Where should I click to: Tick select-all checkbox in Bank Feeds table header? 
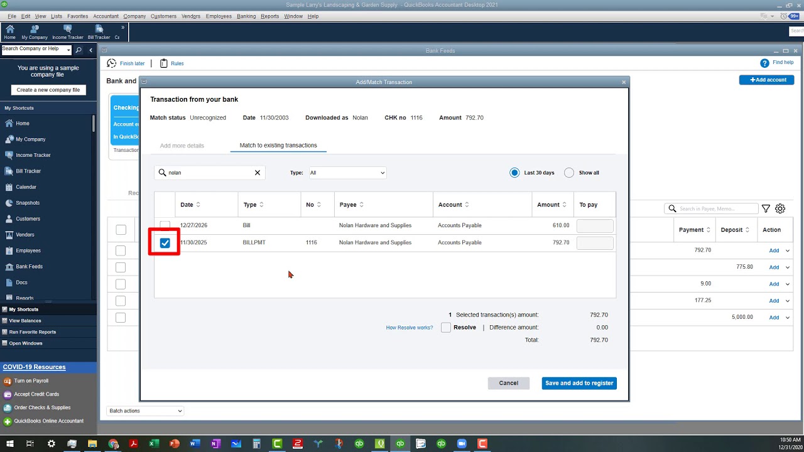(x=121, y=230)
